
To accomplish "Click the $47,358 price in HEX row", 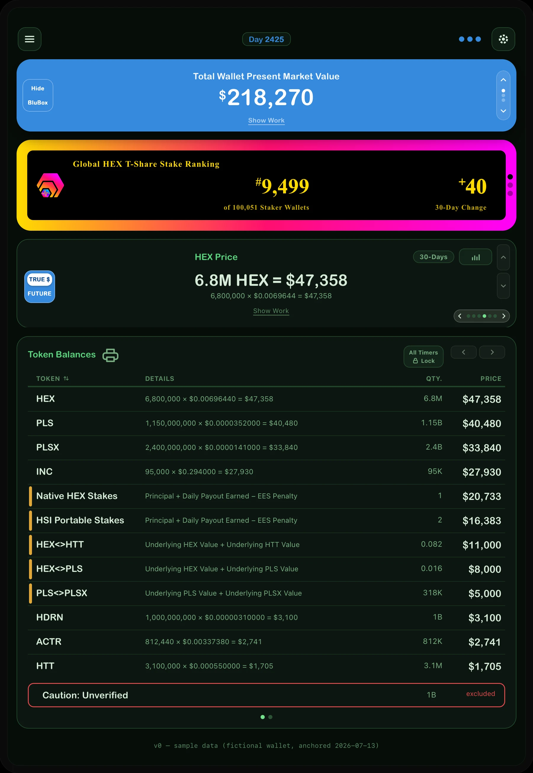I will [481, 399].
